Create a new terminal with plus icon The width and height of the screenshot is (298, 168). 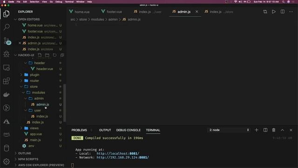point(257,130)
